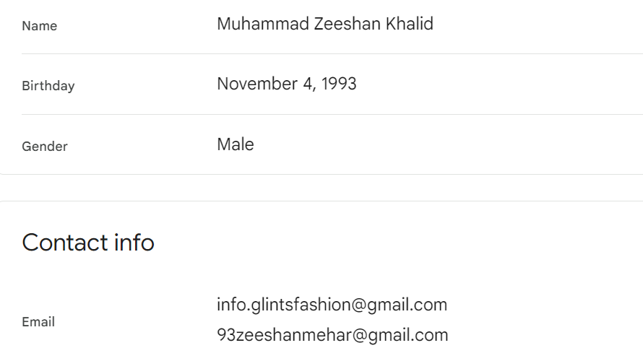The height and width of the screenshot is (361, 643).
Task: Click the day number 4 in the birthday
Action: [308, 84]
